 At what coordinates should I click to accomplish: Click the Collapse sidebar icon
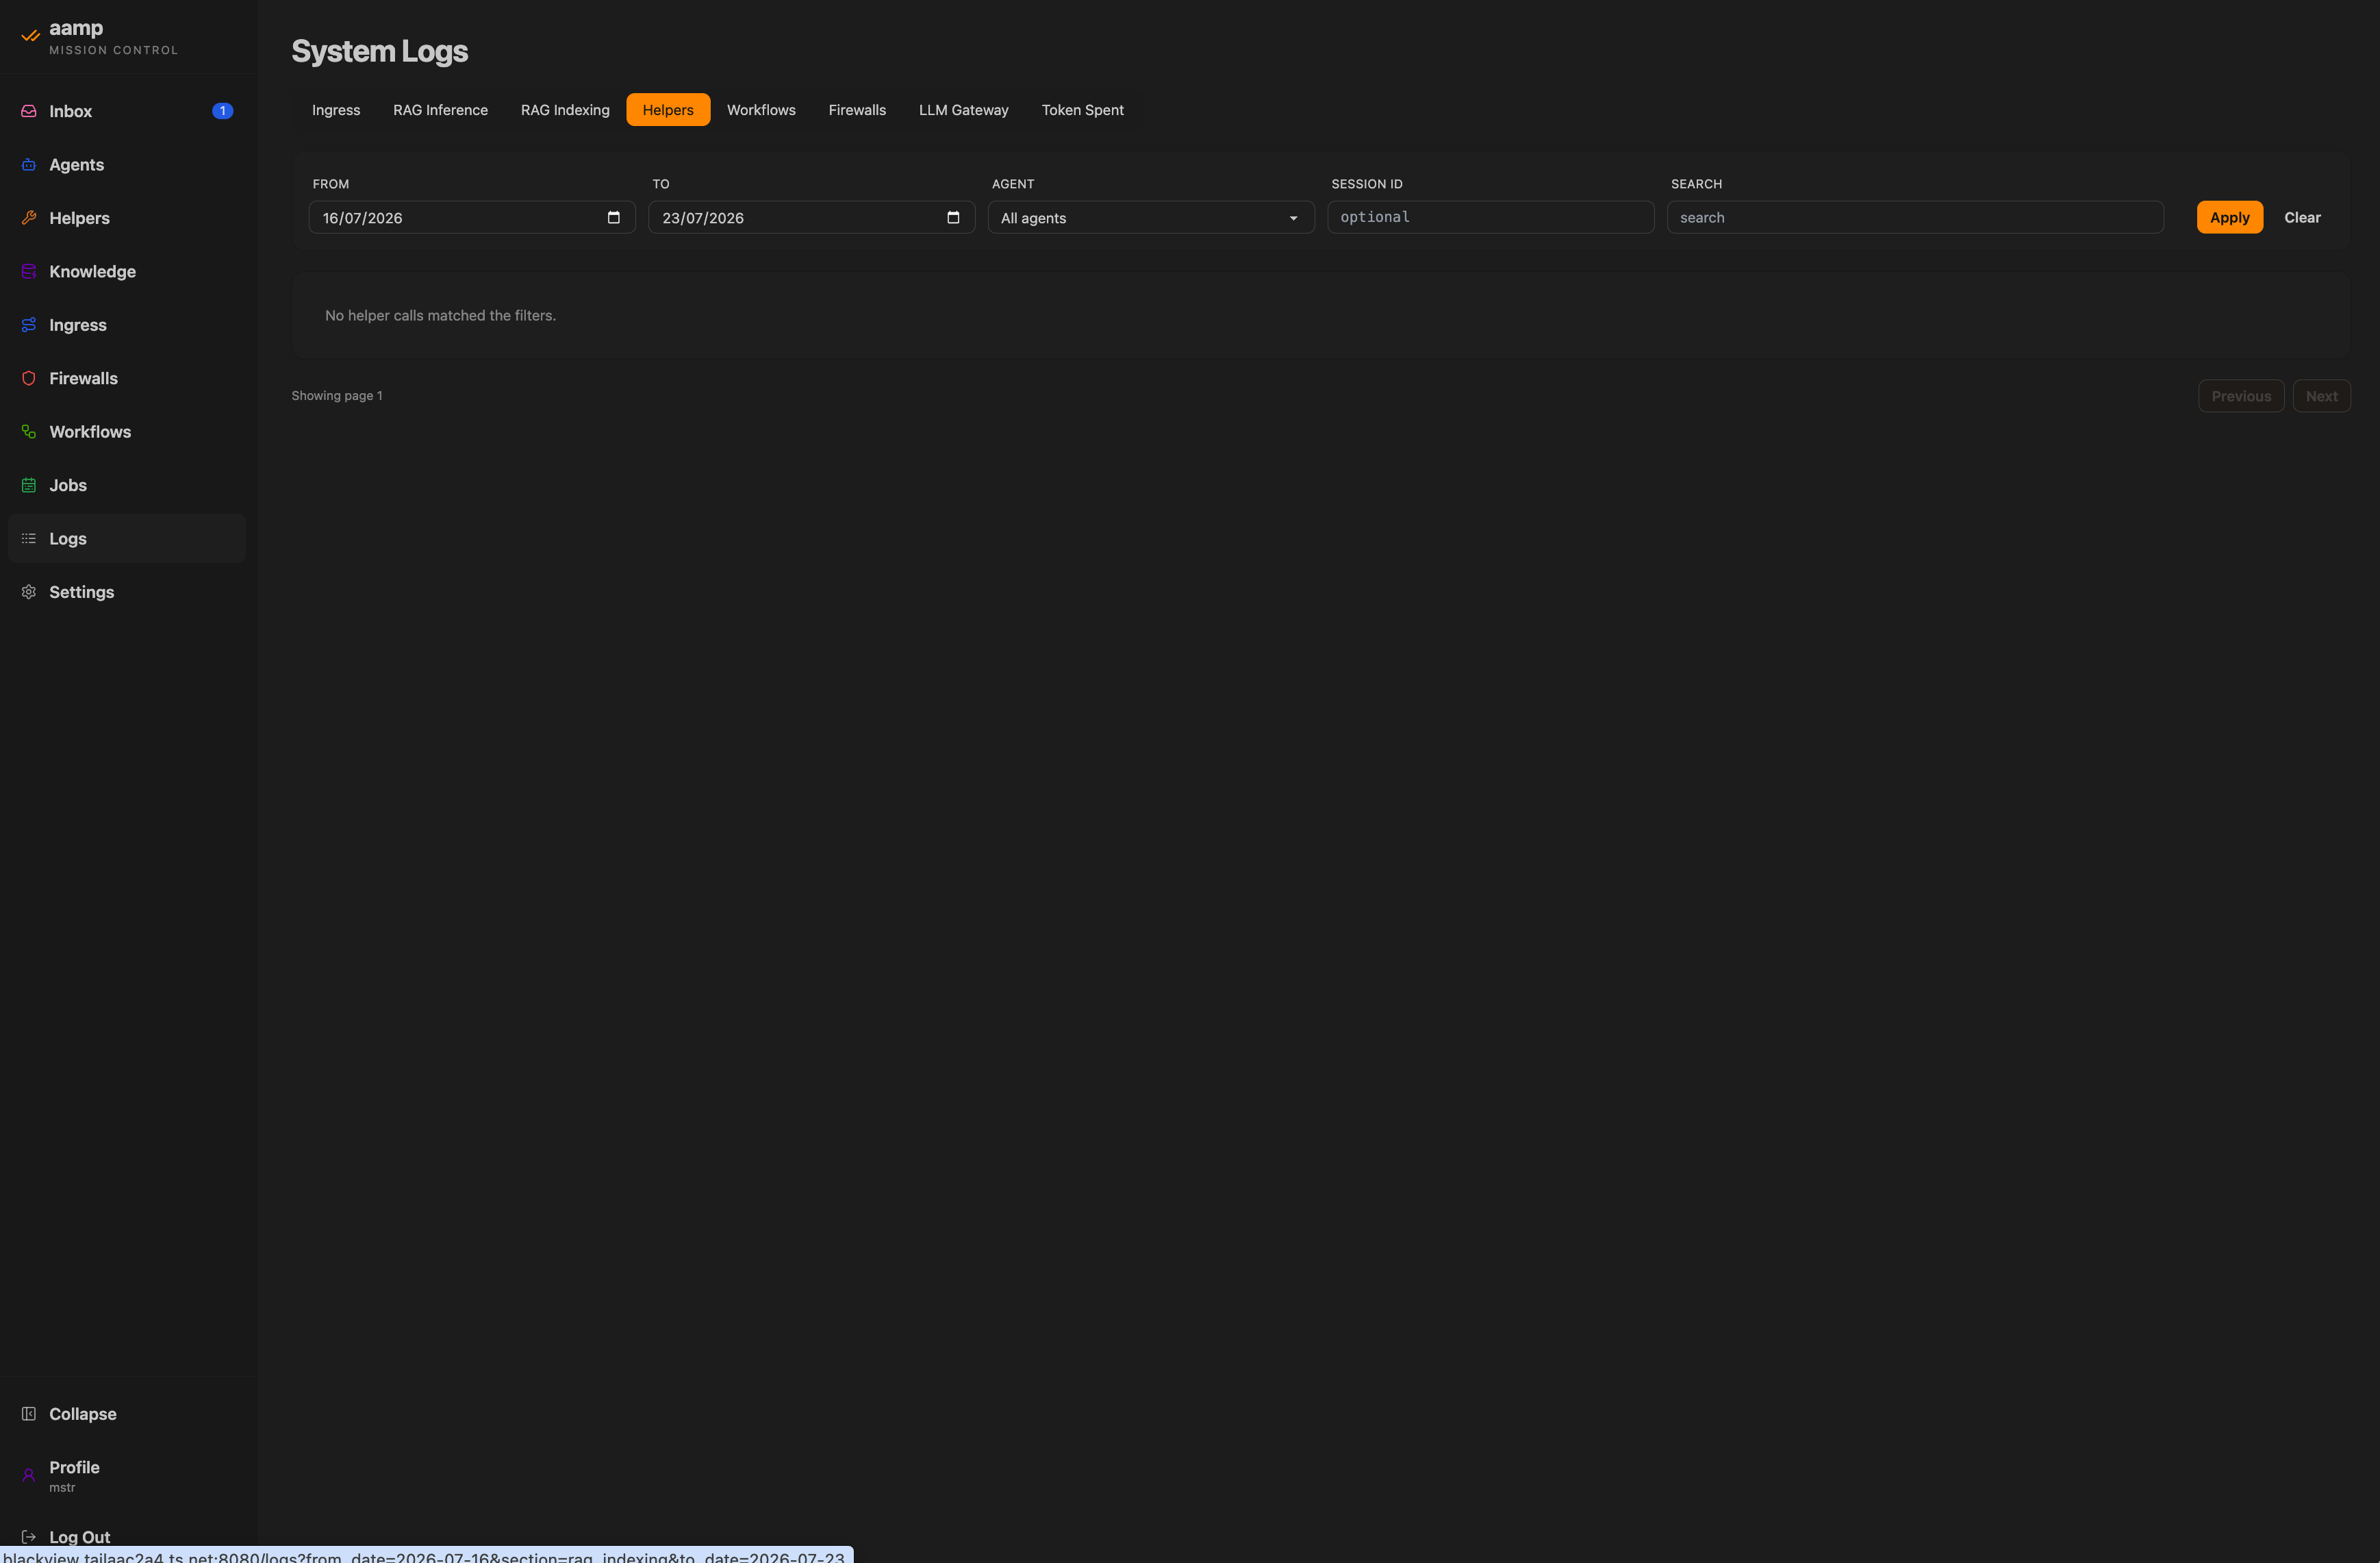29,1414
